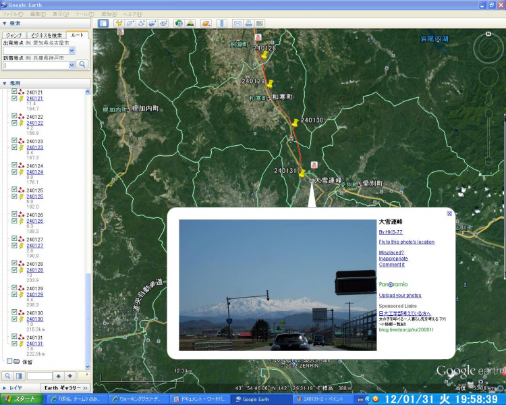Click the yellow pushpin 240128 on map
Image resolution: width=506 pixels, height=405 pixels.
[x=264, y=55]
